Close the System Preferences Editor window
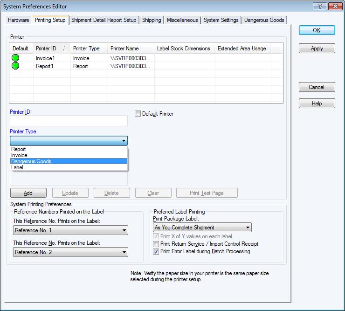Viewport: 345px width, 311px height. [x=335, y=7]
